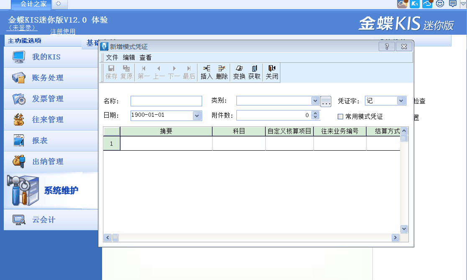Expand the 日期 date picker dropdown
Image resolution: width=467 pixels, height=280 pixels.
pos(197,115)
